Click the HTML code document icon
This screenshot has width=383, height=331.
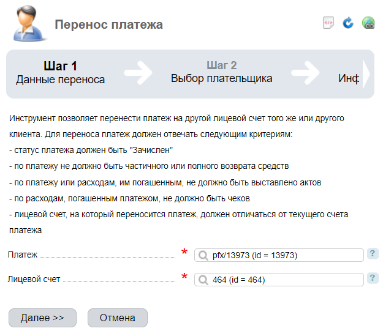(x=328, y=23)
